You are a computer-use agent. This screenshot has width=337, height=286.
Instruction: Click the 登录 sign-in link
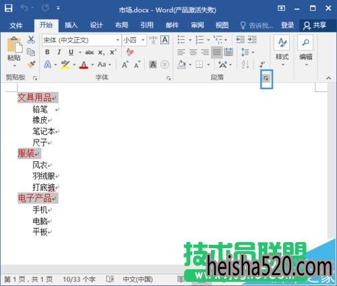287,25
